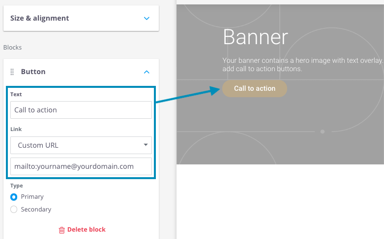Click the trash icon next to Delete block

pyautogui.click(x=62, y=230)
